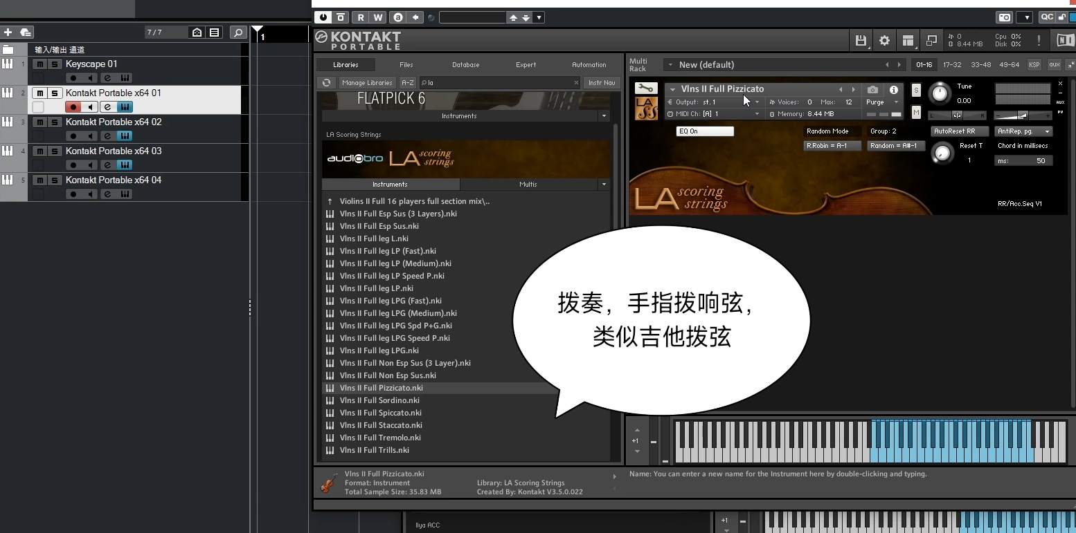Adjust the instrument Tune knob
The height and width of the screenshot is (533, 1076).
tap(940, 93)
